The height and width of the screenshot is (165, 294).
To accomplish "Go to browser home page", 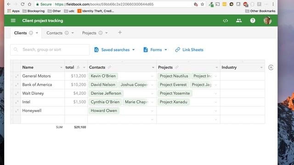I will tap(29, 4).
